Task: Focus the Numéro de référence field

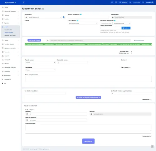Action: (x=88, y=17)
